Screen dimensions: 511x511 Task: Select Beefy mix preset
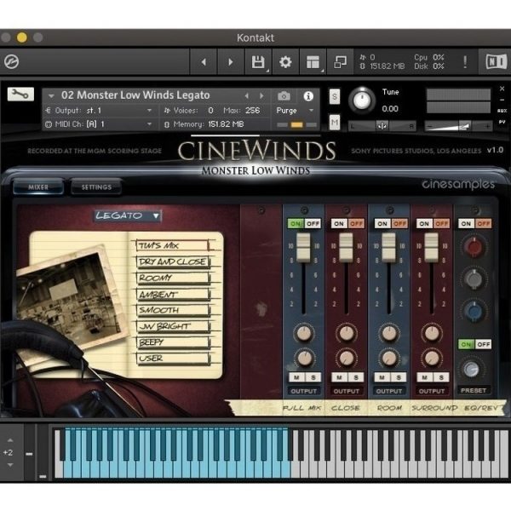tap(173, 342)
